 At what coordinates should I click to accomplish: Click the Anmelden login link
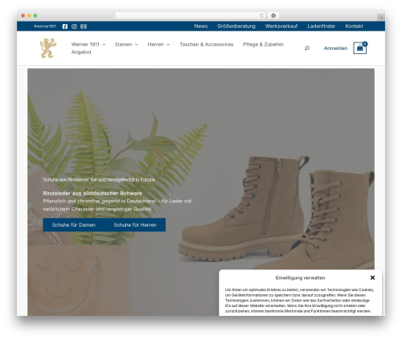point(335,48)
